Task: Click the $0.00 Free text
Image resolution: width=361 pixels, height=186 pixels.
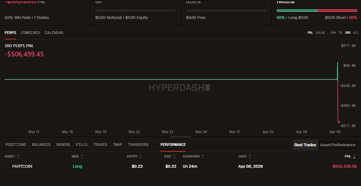Action: click(196, 18)
